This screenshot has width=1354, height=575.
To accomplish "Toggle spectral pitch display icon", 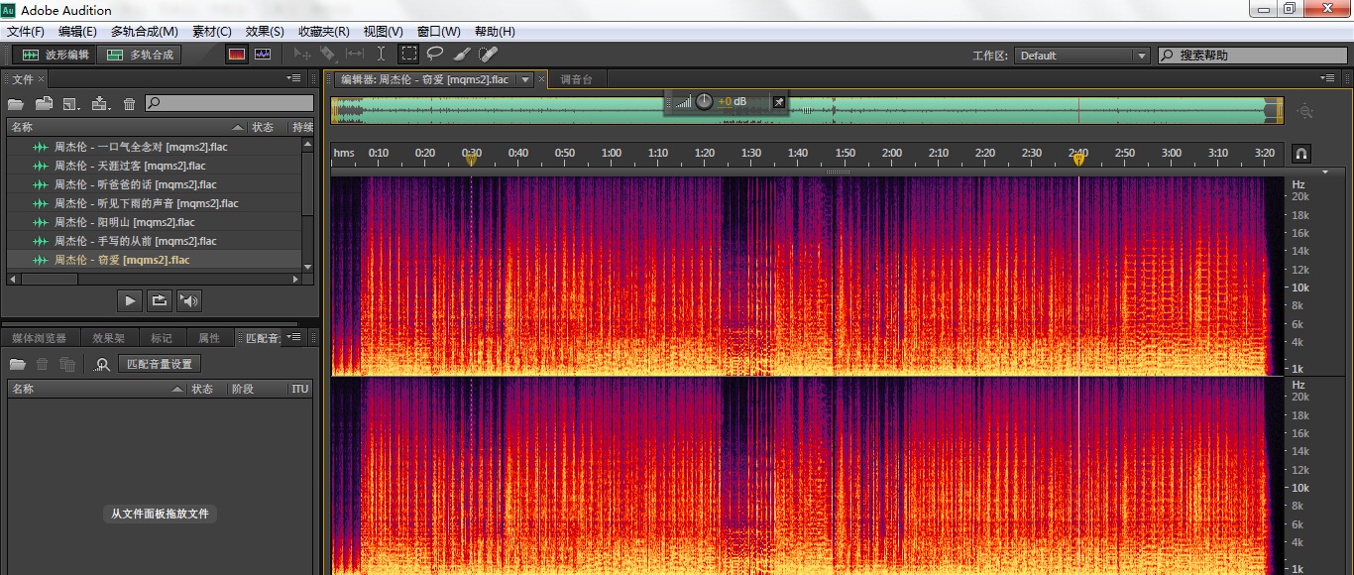I will point(263,55).
